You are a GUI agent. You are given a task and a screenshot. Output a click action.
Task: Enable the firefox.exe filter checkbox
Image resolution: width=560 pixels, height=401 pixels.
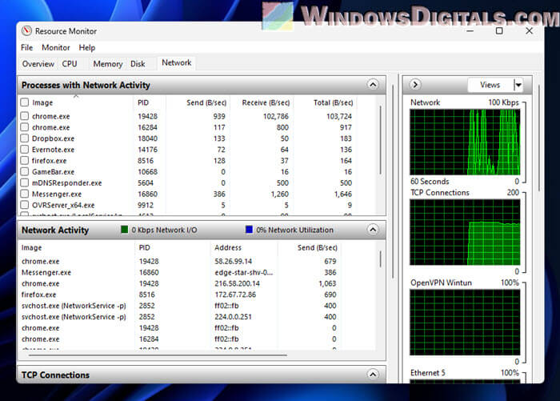tap(25, 160)
